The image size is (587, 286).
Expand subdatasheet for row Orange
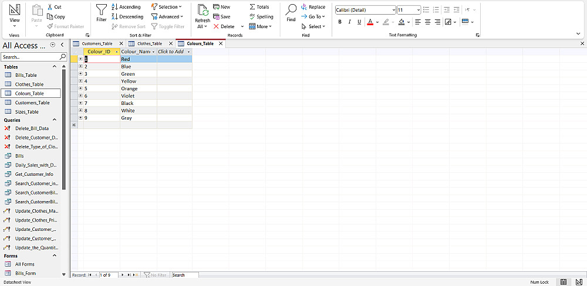coord(81,88)
